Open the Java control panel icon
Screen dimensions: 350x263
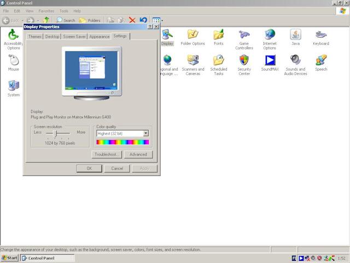295,37
